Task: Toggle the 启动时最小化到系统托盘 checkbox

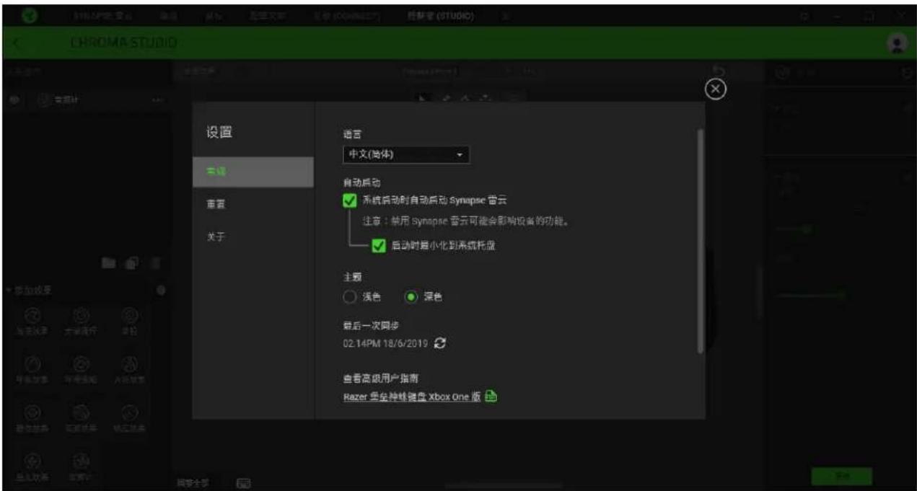Action: pos(379,246)
